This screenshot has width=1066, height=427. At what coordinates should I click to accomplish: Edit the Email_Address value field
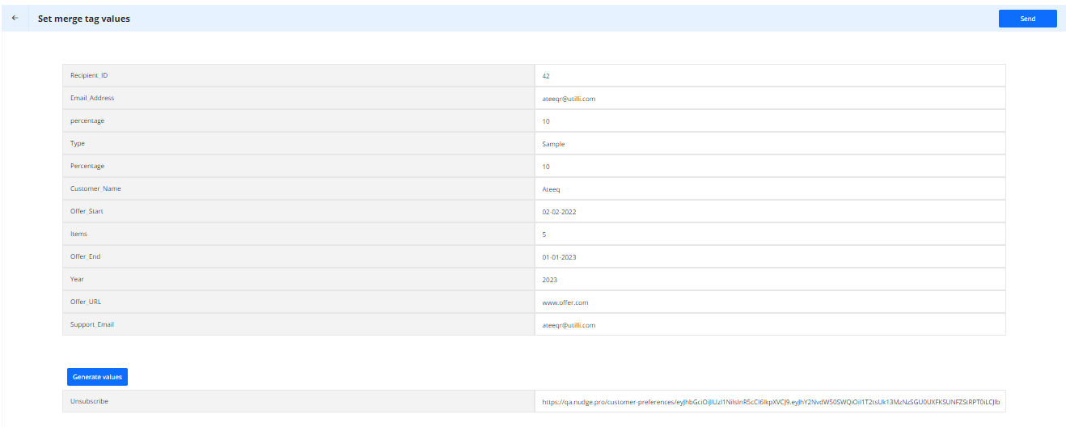[770, 98]
